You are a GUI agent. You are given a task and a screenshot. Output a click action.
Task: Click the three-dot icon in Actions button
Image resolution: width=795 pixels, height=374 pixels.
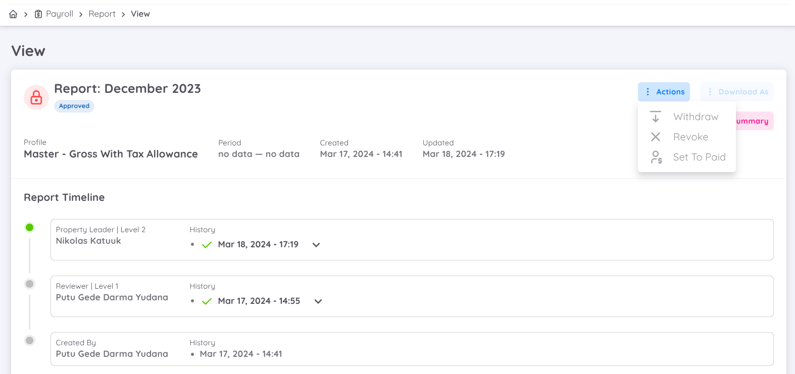648,92
